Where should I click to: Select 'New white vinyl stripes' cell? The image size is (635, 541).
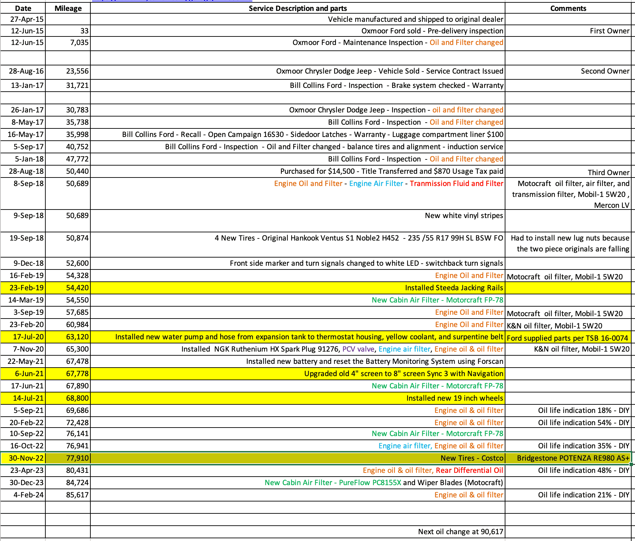pos(298,221)
